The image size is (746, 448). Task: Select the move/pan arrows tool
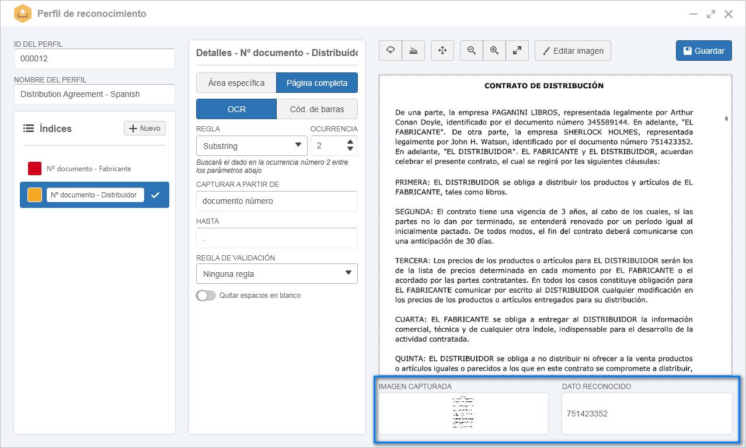point(442,51)
